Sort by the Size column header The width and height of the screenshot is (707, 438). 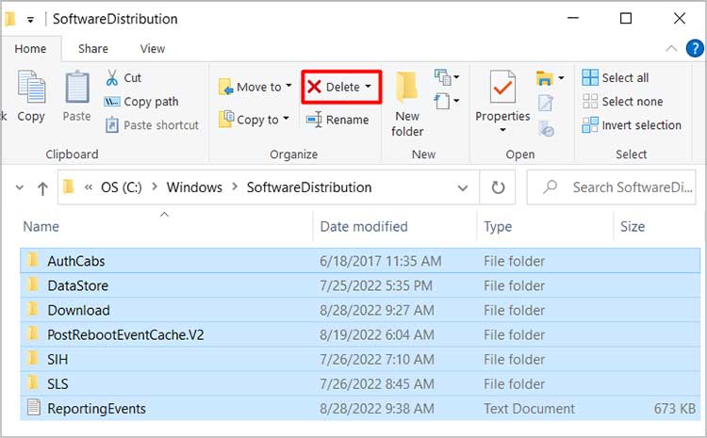(x=657, y=226)
